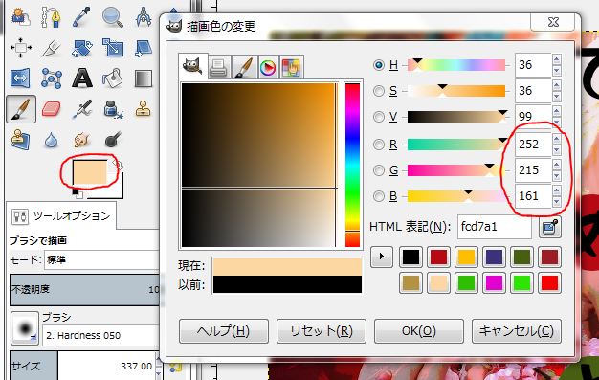Viewport: 599px width, 380px height.
Task: Open the モード (mode) dropdown showing 標準
Action: click(101, 260)
